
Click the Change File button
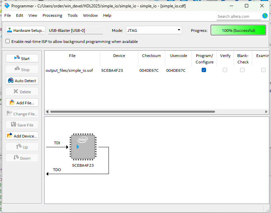point(22,114)
